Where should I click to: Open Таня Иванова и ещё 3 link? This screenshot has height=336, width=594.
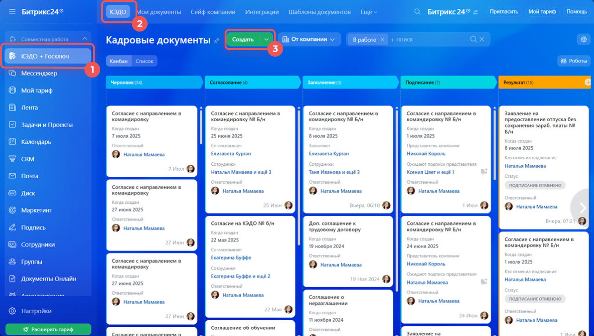pyautogui.click(x=335, y=172)
